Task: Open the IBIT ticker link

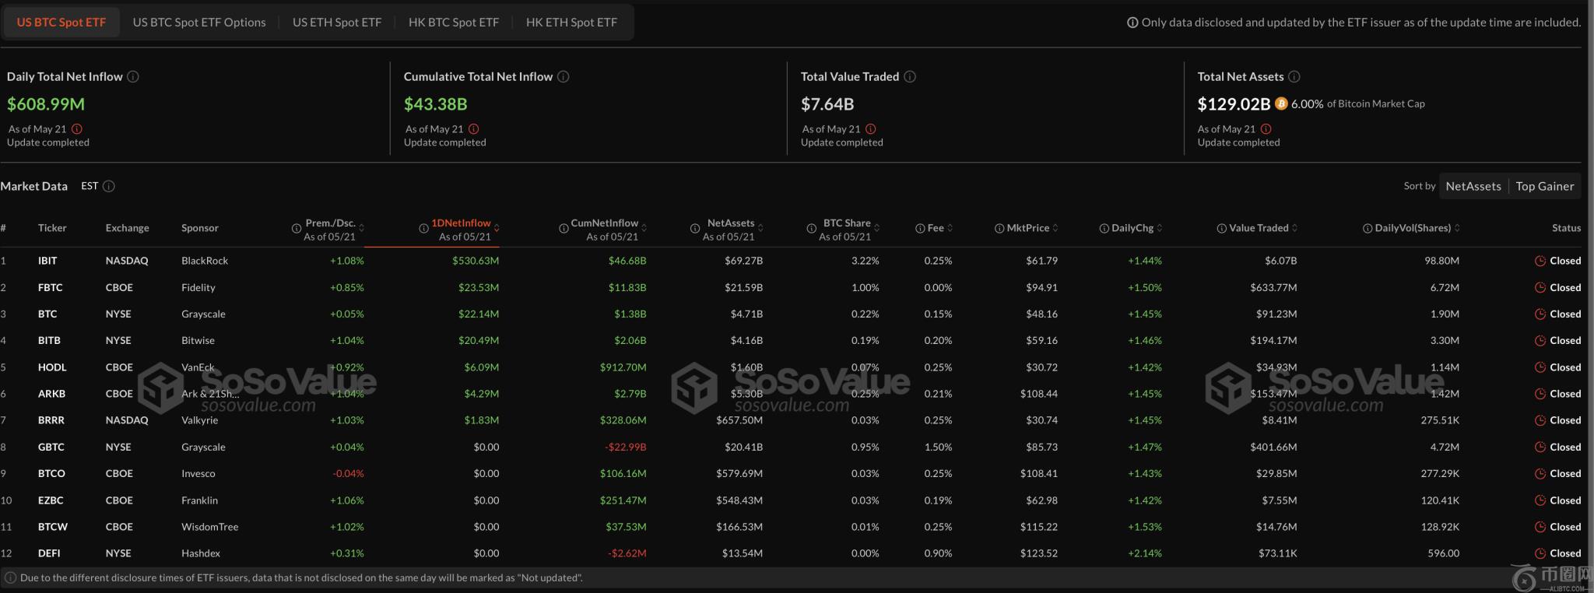Action: [x=47, y=261]
